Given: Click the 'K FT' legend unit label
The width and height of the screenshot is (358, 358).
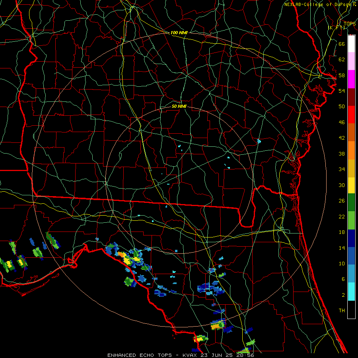Looking at the screenshot, I should [x=336, y=27].
